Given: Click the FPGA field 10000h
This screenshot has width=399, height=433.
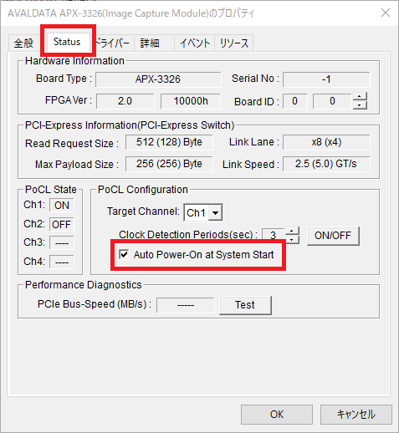Looking at the screenshot, I should [x=191, y=101].
